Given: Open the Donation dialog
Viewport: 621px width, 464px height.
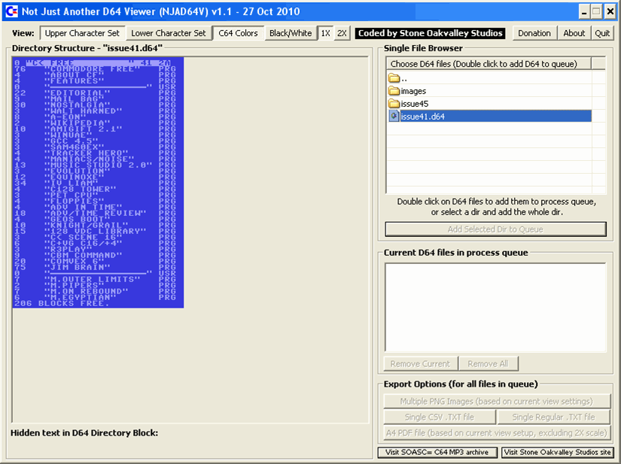Looking at the screenshot, I should pyautogui.click(x=534, y=33).
